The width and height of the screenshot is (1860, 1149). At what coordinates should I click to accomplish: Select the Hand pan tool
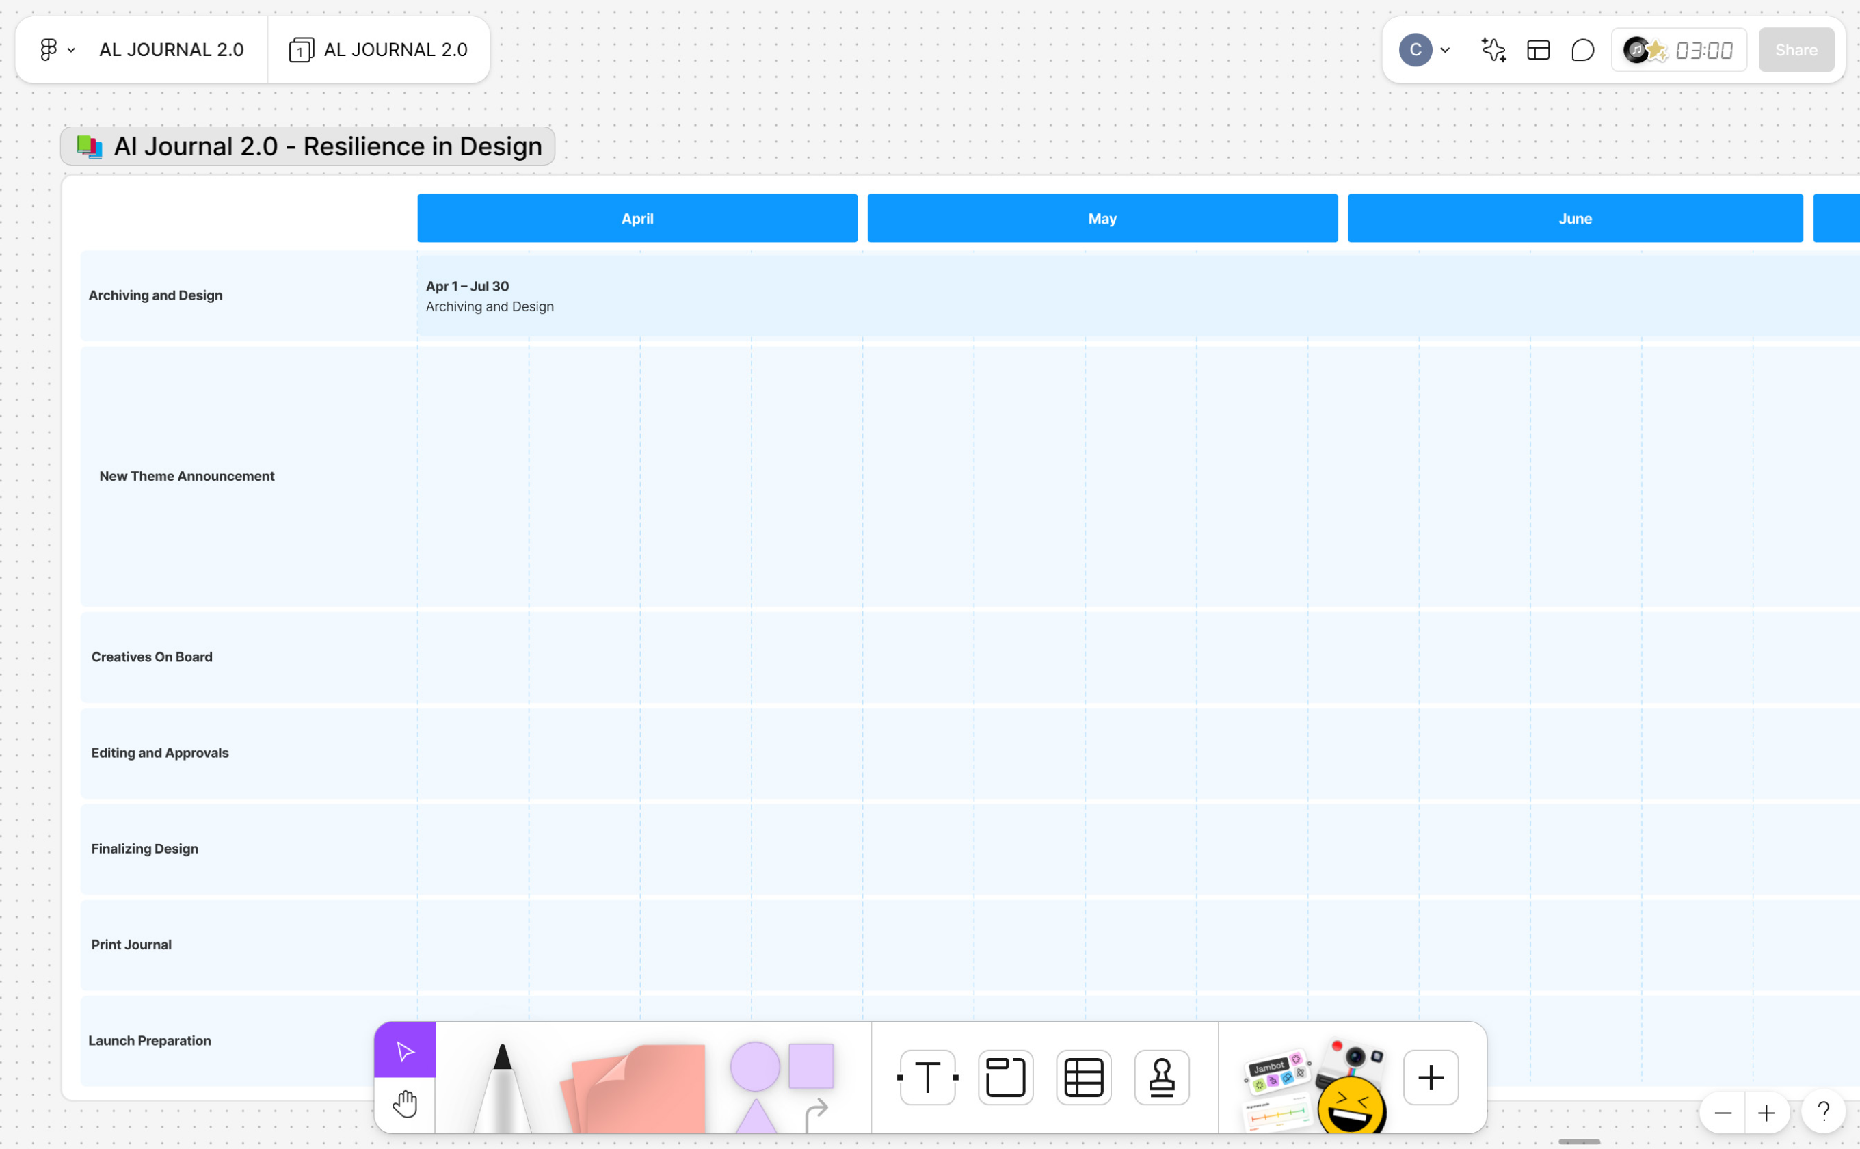click(404, 1104)
